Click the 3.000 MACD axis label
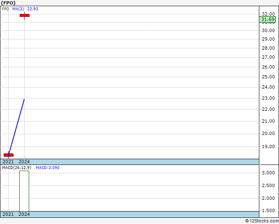This screenshot has width=279, height=224. point(268,173)
